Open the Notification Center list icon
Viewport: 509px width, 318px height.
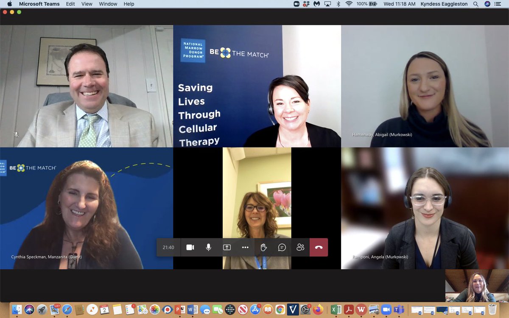pyautogui.click(x=498, y=4)
